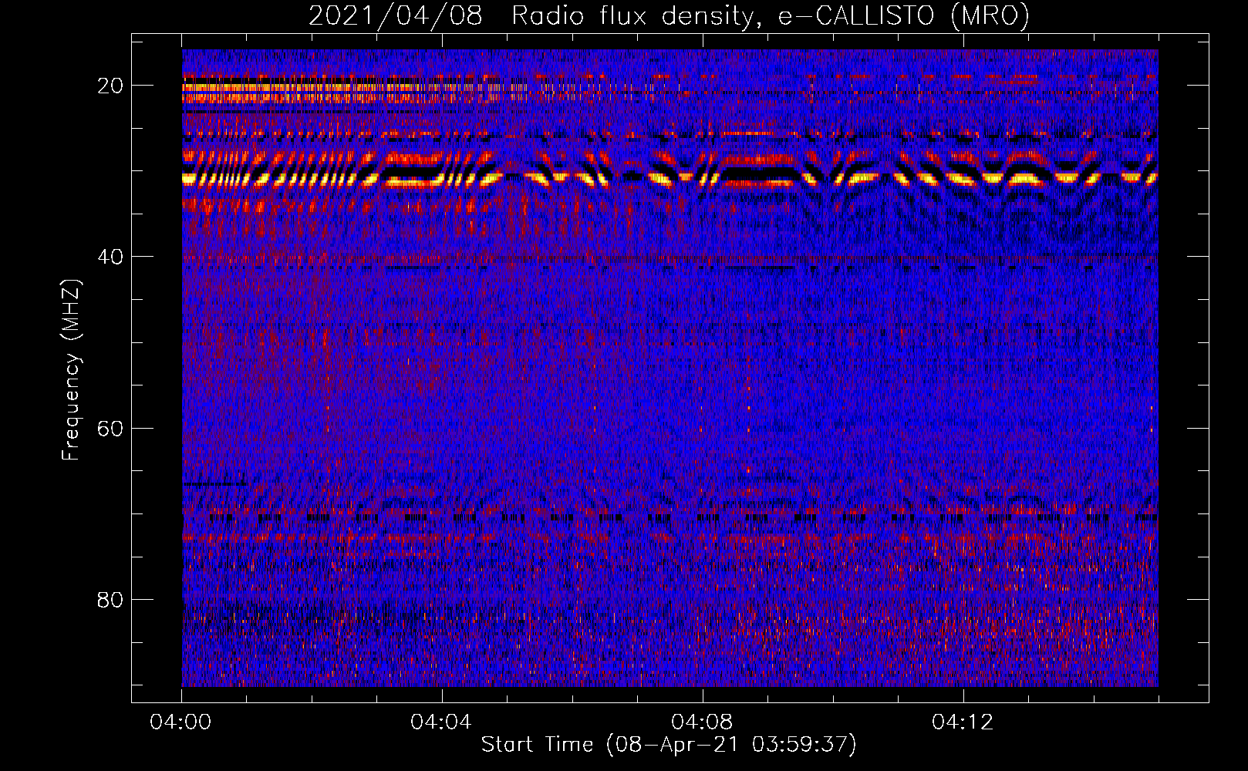Click the 60 MHz frequency tick label
This screenshot has height=771, width=1248.
click(x=110, y=429)
